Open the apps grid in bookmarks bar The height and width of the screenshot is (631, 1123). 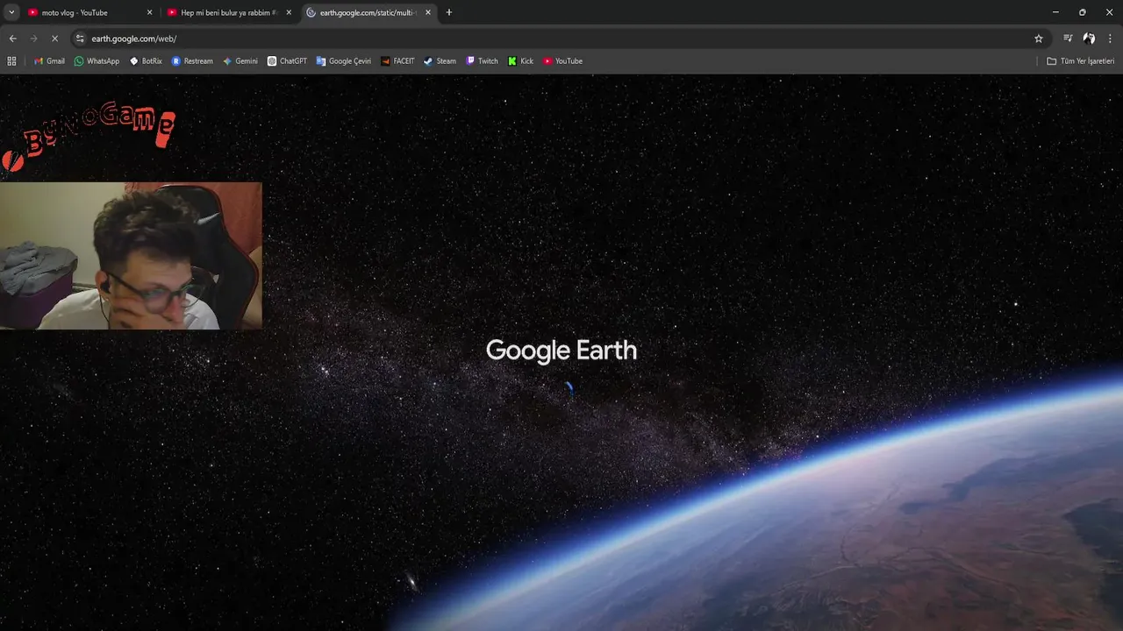[11, 61]
